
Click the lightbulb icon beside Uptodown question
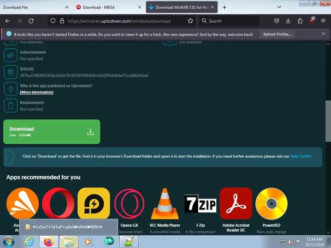coord(11,89)
